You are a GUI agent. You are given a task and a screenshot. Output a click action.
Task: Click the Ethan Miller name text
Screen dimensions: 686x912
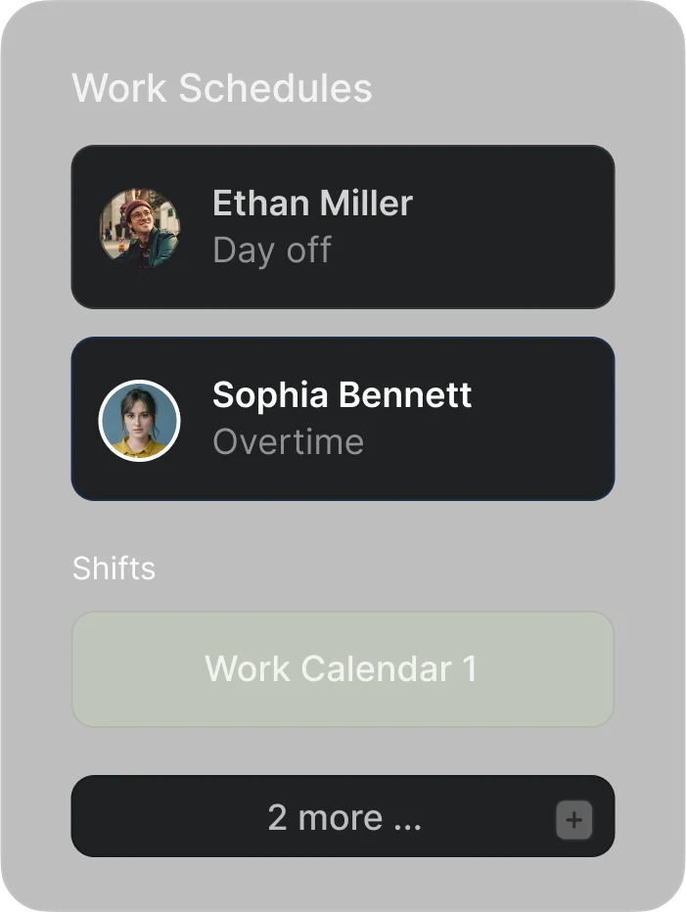[x=312, y=204]
